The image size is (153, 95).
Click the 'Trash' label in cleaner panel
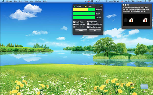[x=98, y=14]
